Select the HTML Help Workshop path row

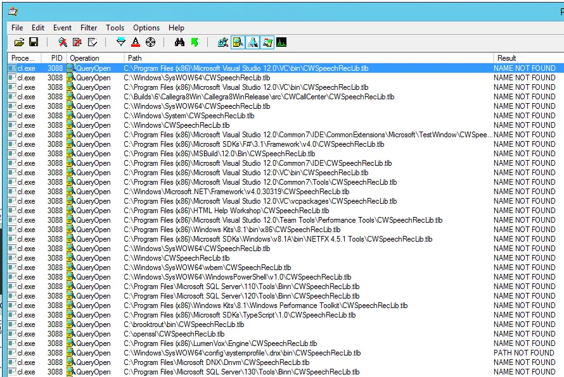point(286,211)
